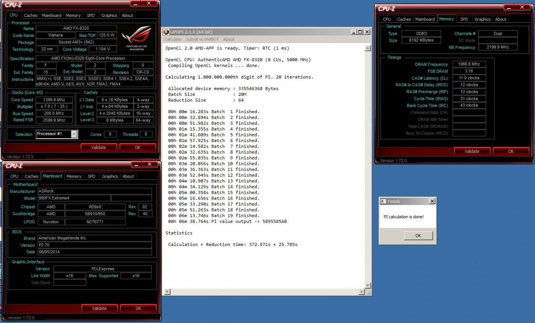Click OK in the CPU-Z window showing motherboard info
Image resolution: width=535 pixels, height=323 pixels.
[138, 308]
